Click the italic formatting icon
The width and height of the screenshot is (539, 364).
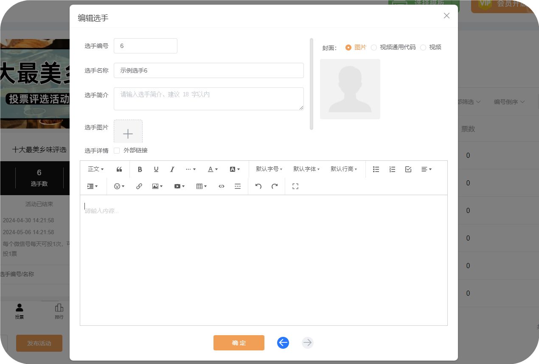click(172, 169)
